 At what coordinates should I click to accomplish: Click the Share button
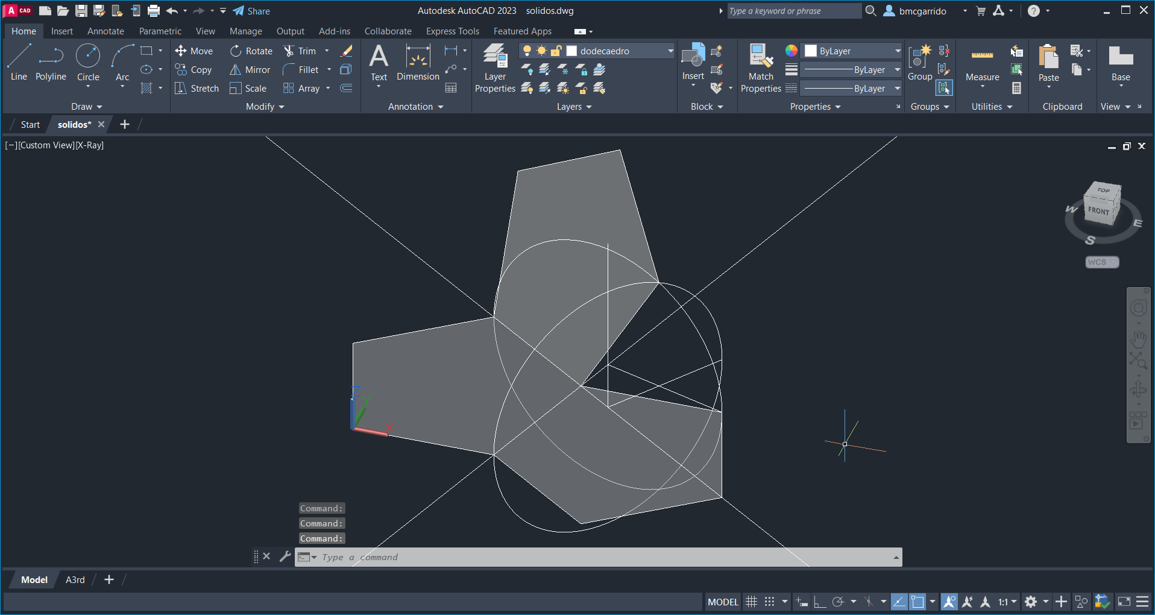pos(251,11)
